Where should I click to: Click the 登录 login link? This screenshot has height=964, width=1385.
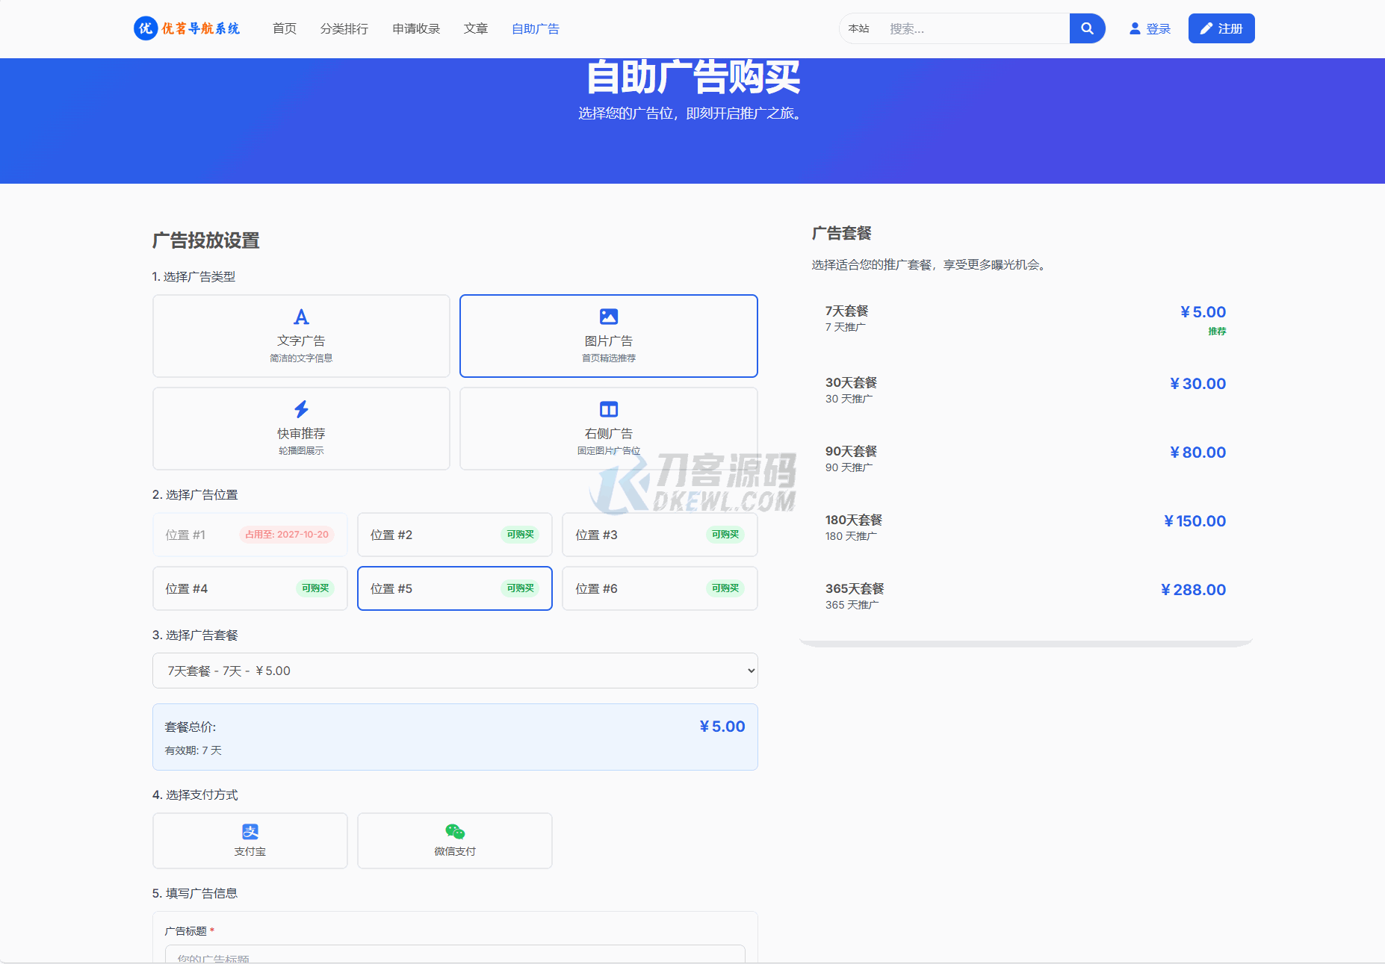click(x=1150, y=28)
